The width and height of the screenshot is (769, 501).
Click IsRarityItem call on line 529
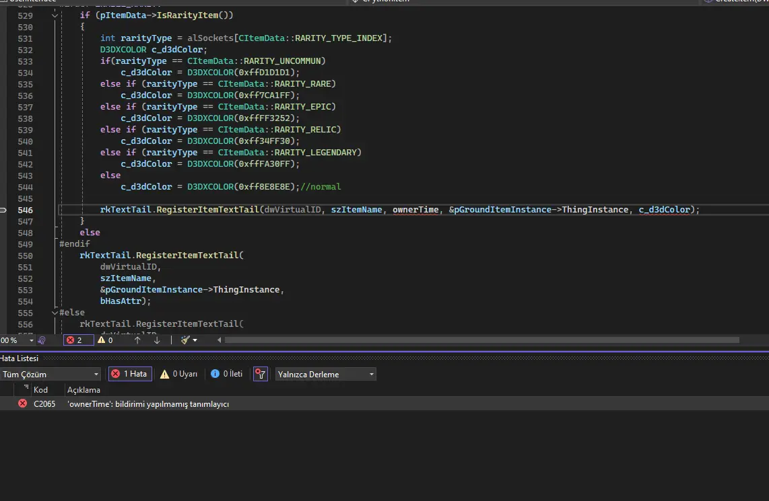point(187,15)
